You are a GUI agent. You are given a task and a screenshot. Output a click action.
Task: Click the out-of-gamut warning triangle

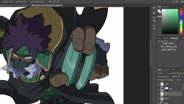coord(158,16)
